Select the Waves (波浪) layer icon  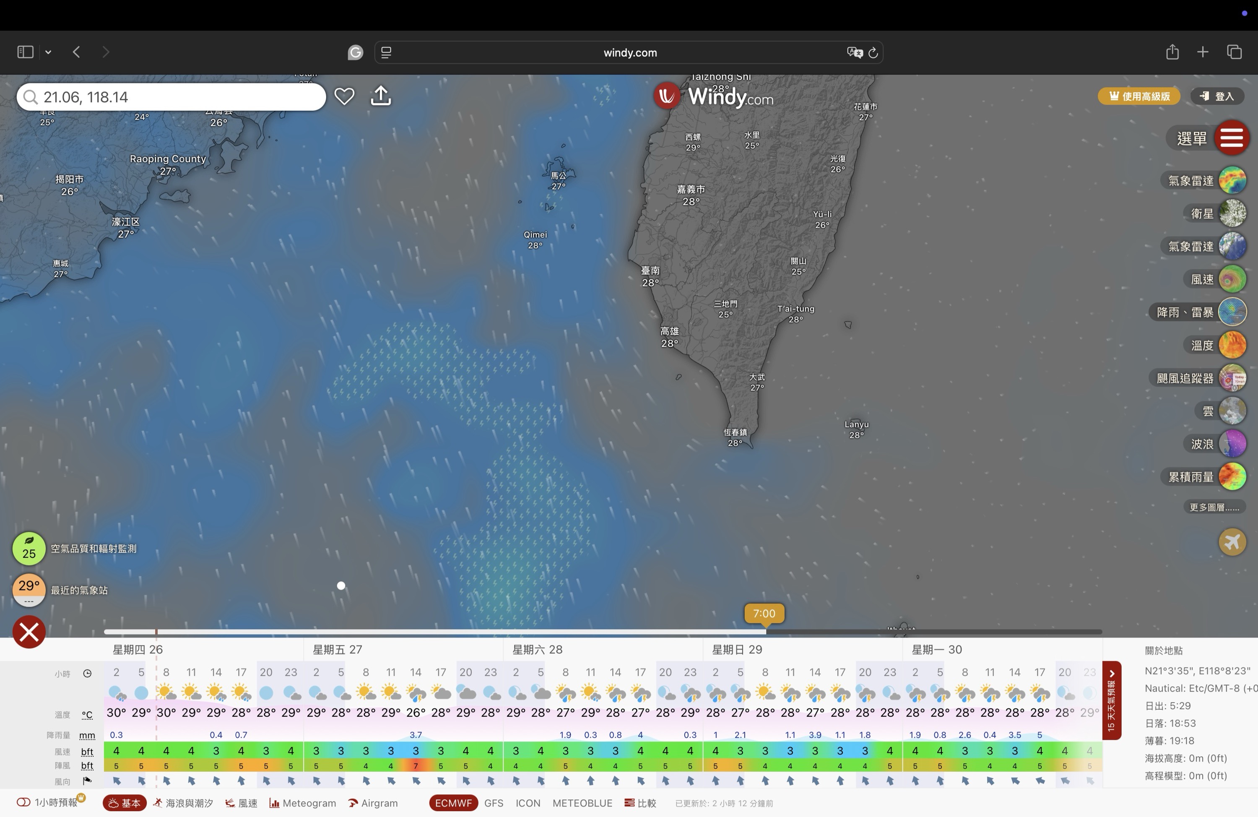1232,444
